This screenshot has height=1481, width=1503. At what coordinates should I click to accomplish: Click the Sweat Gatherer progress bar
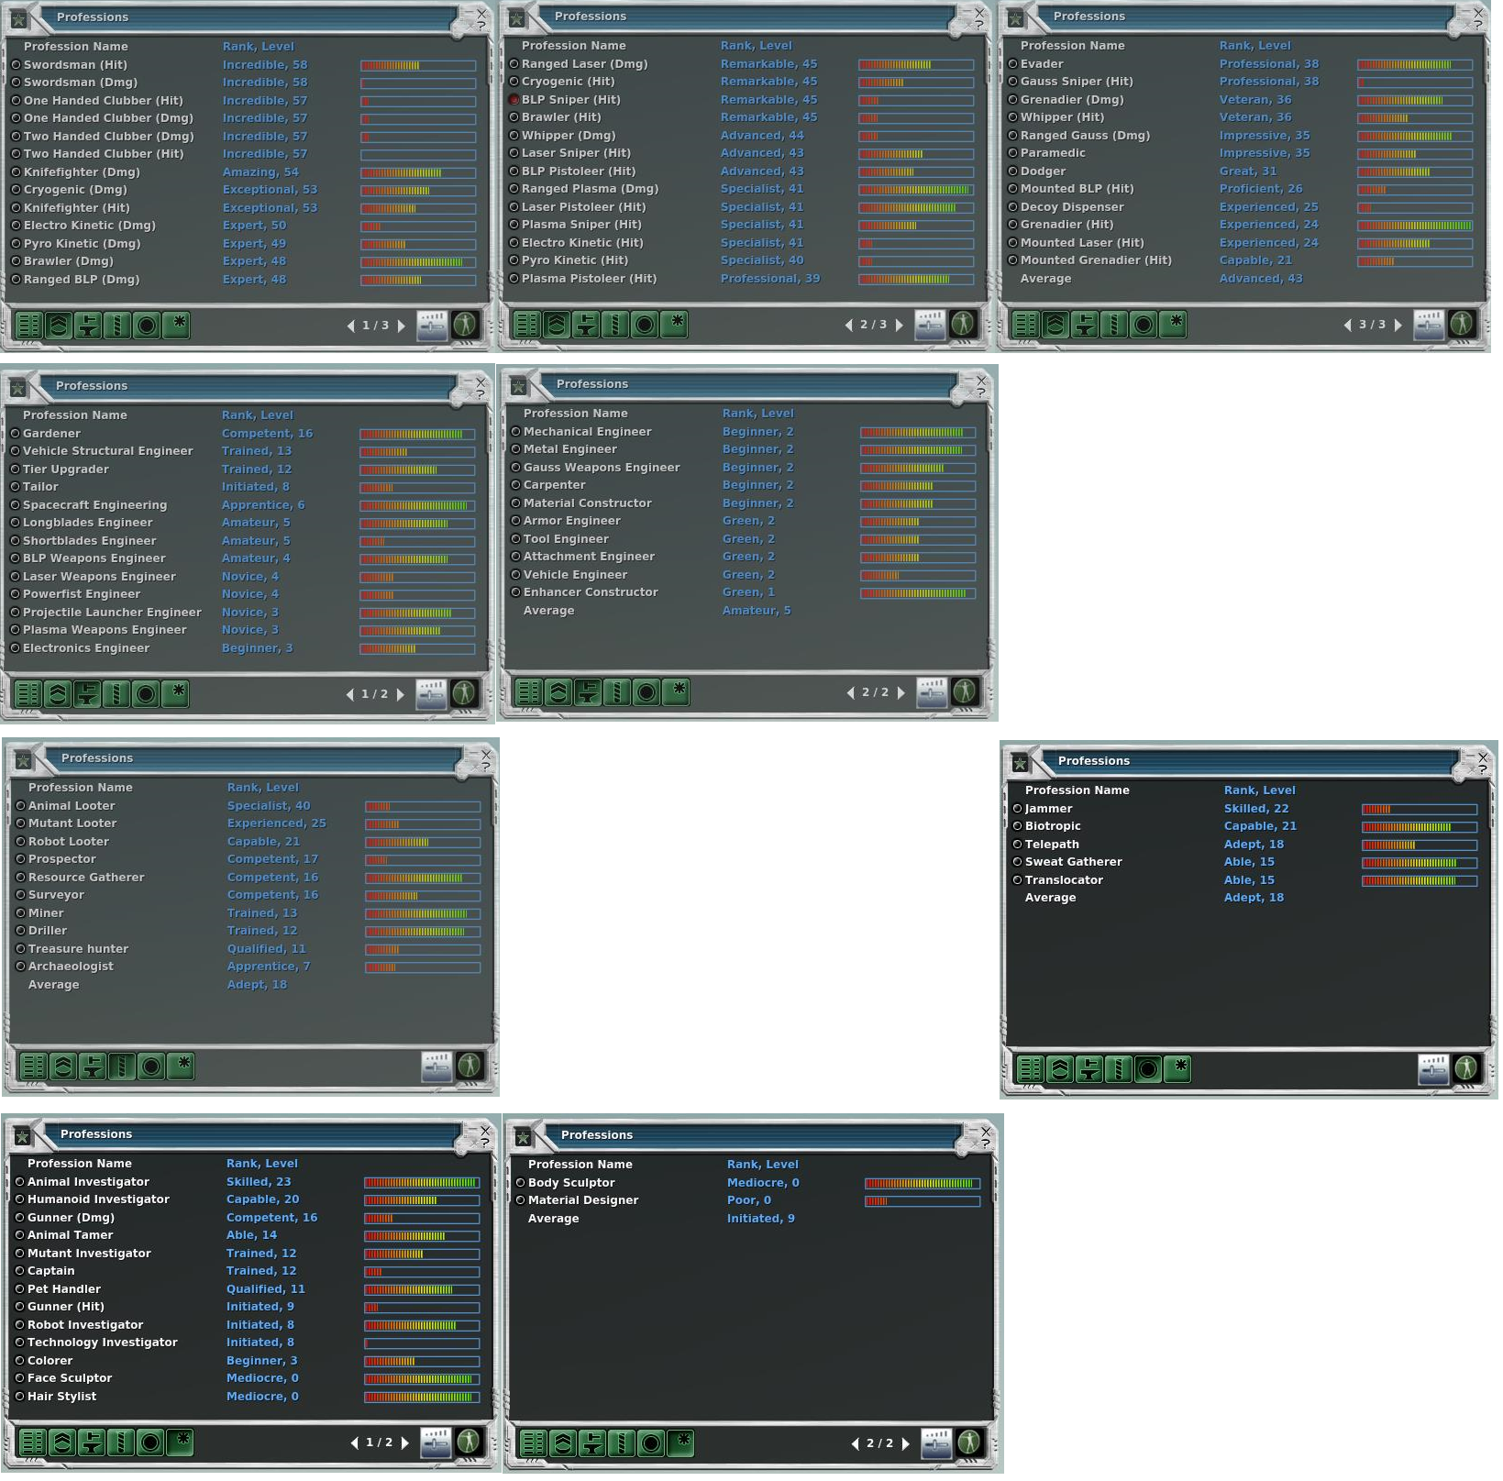pos(1419,863)
